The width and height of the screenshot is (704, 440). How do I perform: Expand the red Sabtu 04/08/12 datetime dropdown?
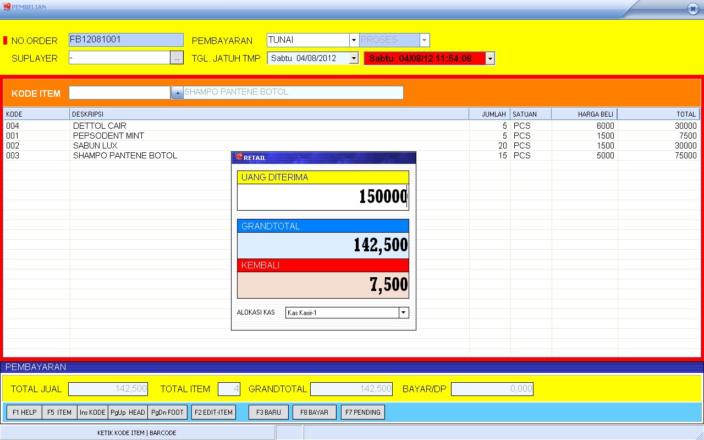(x=489, y=57)
